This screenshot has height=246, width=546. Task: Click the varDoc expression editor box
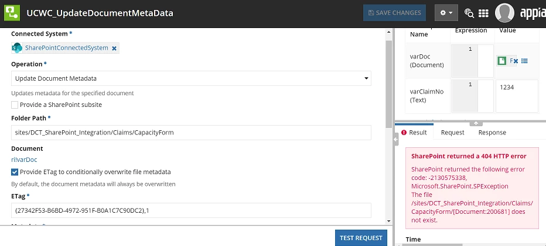(x=472, y=61)
